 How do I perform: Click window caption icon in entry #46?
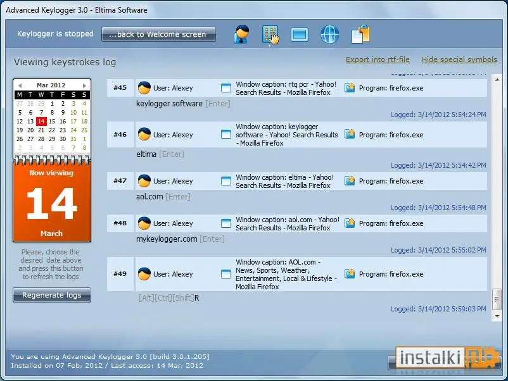[x=226, y=134]
